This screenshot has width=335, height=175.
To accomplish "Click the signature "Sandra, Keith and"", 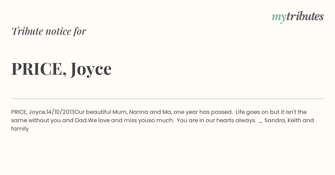I will 289,120.
